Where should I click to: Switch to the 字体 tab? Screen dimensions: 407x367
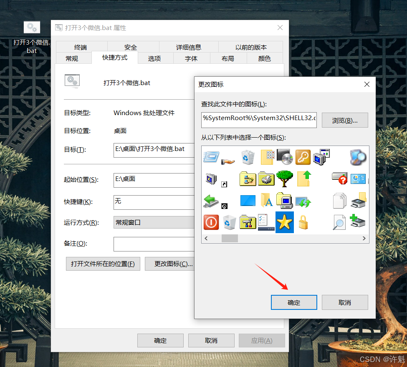tap(191, 58)
